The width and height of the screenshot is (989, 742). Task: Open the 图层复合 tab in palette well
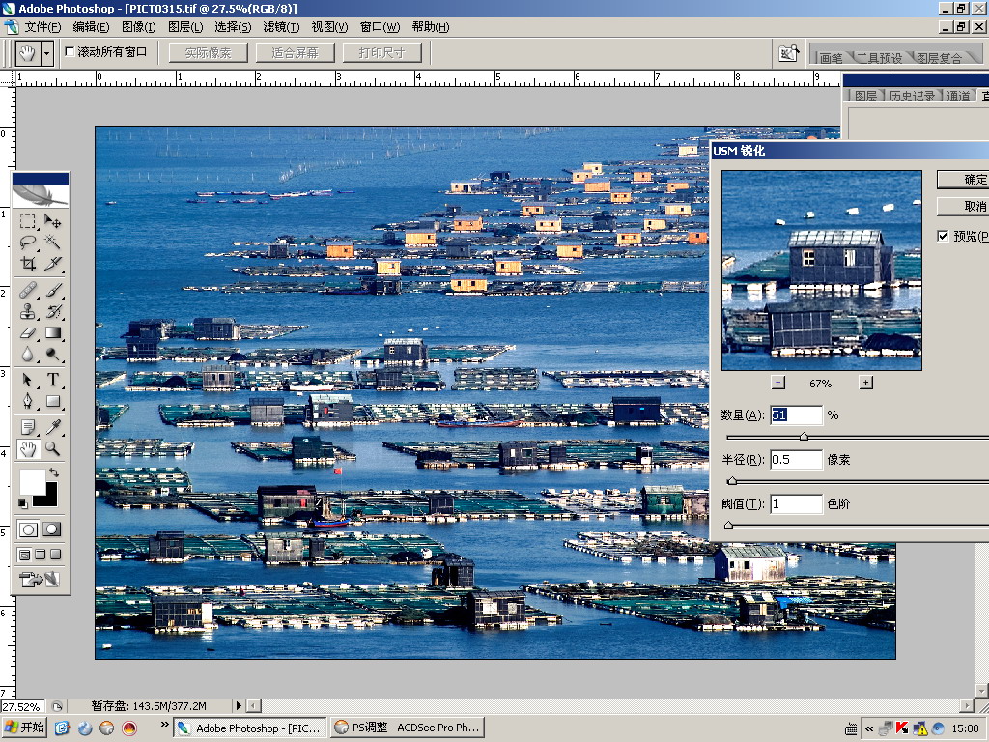tap(939, 57)
